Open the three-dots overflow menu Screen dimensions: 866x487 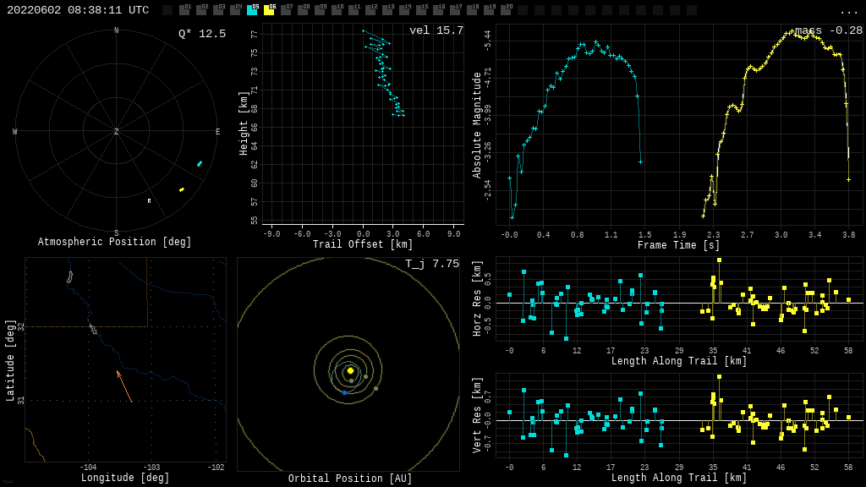pyautogui.click(x=848, y=11)
